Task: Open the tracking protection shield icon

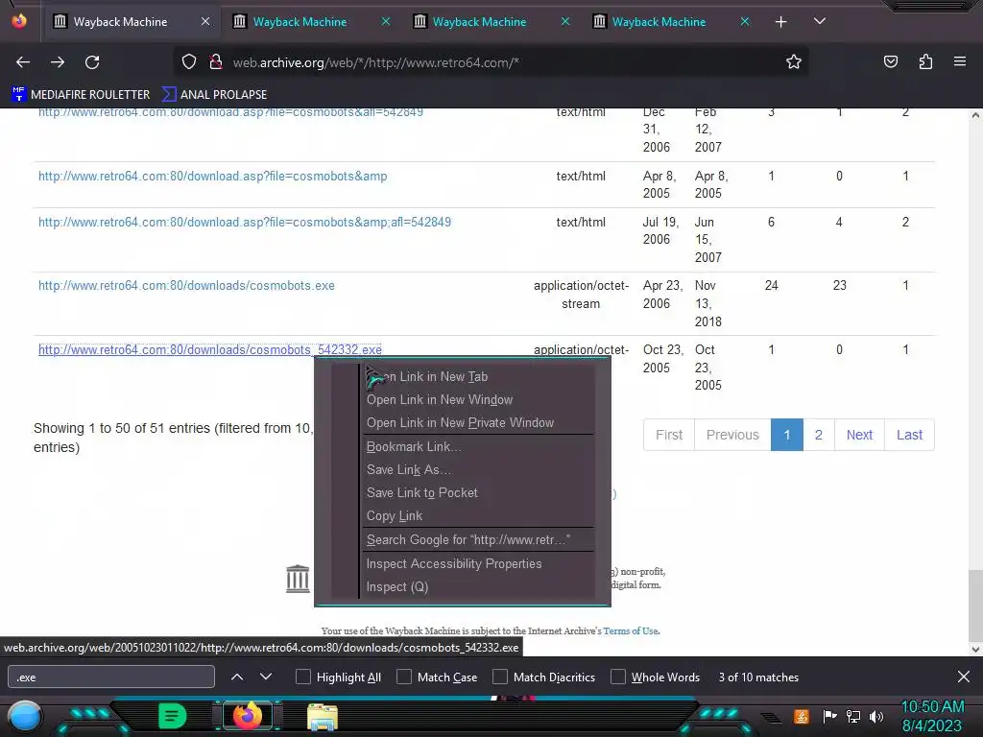Action: point(189,62)
